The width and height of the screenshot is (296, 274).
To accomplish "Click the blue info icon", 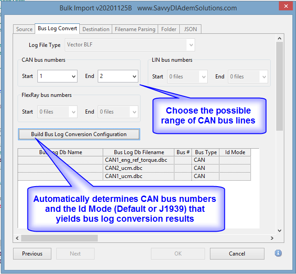I will [x=278, y=253].
